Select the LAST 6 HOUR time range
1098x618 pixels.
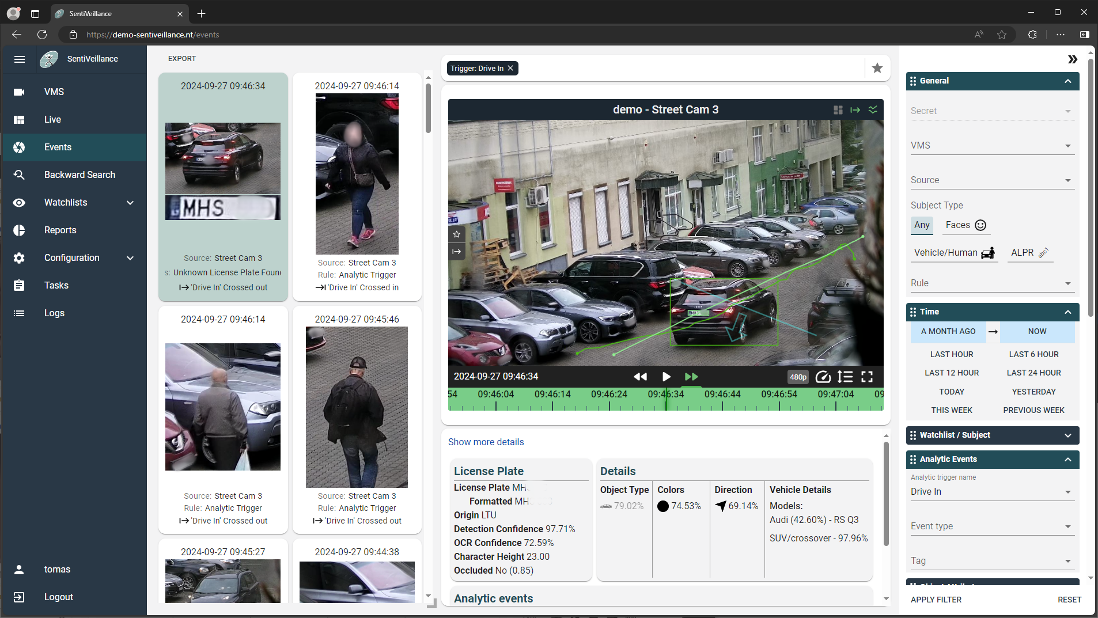point(1033,355)
